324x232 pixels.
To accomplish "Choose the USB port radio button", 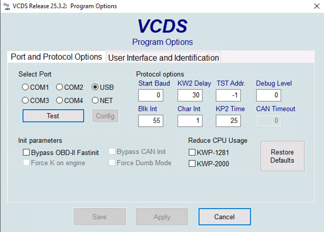I will 95,87.
